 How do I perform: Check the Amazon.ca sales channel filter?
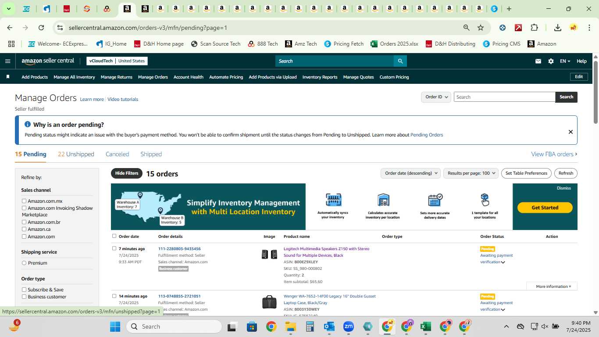coord(24,229)
